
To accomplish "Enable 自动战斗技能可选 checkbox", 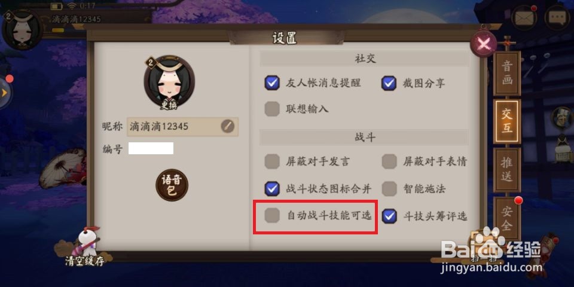I will (272, 215).
